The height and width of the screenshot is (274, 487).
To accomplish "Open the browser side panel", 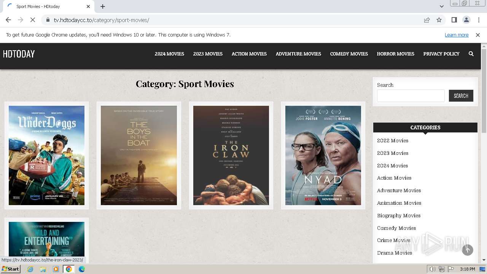I will click(x=454, y=20).
